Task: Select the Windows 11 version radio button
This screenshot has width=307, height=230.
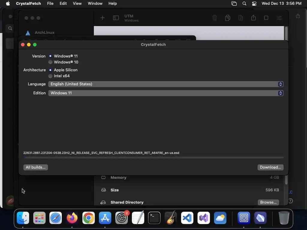Action: click(x=50, y=56)
